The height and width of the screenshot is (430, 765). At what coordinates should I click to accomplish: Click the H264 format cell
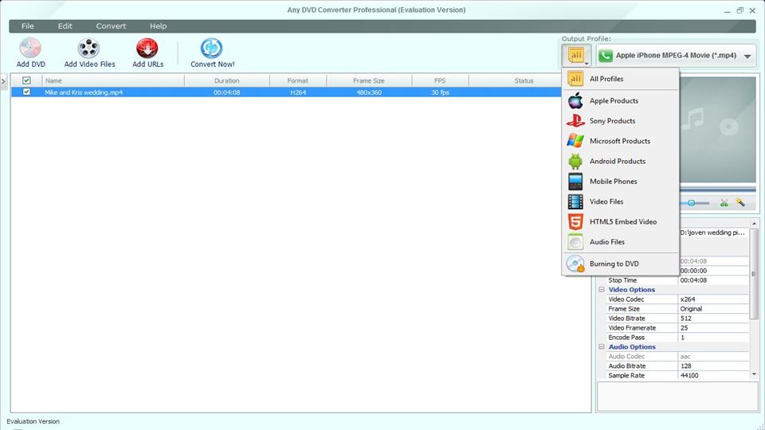(297, 92)
